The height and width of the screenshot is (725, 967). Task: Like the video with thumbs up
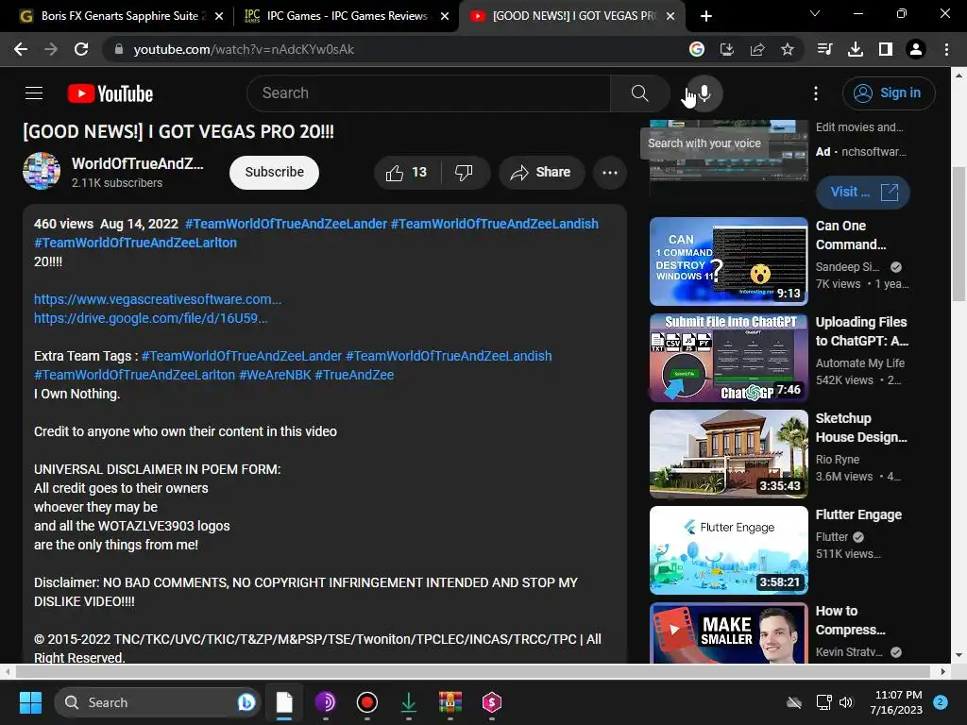click(x=406, y=173)
